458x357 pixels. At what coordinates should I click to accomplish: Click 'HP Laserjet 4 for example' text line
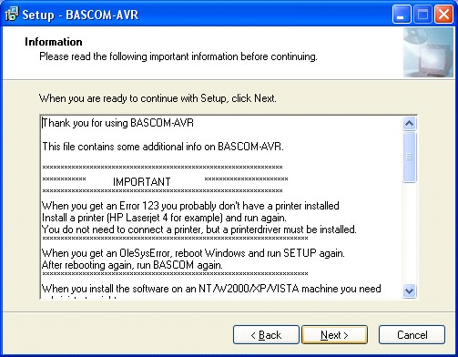[164, 218]
